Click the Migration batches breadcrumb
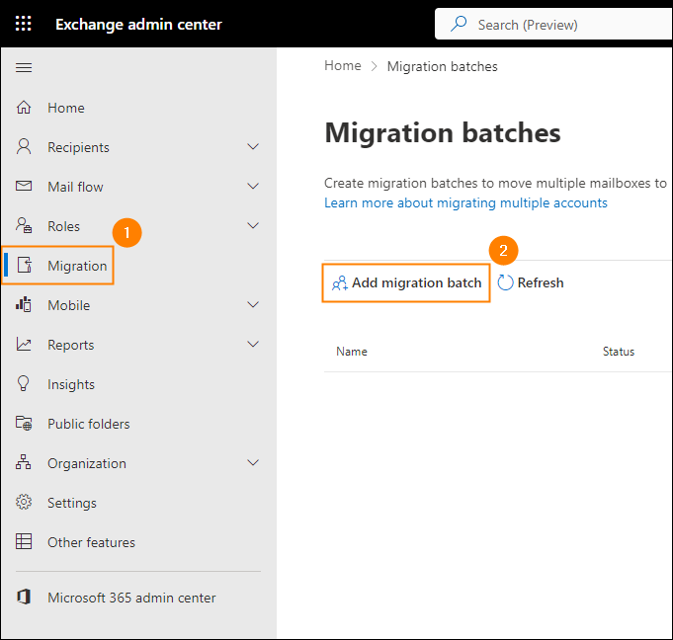 pos(443,66)
